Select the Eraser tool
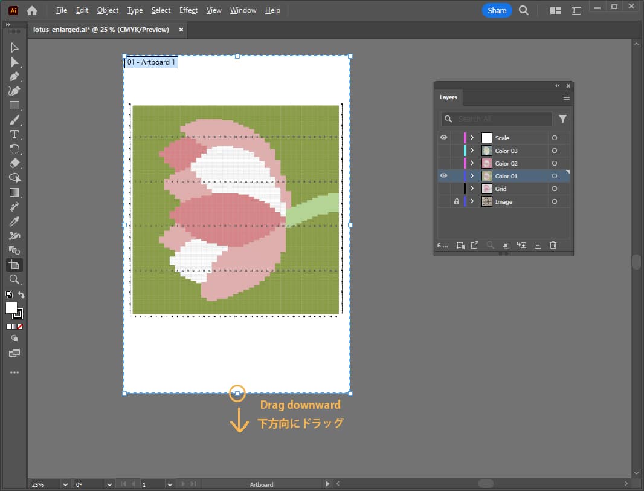The height and width of the screenshot is (491, 644). (x=14, y=163)
